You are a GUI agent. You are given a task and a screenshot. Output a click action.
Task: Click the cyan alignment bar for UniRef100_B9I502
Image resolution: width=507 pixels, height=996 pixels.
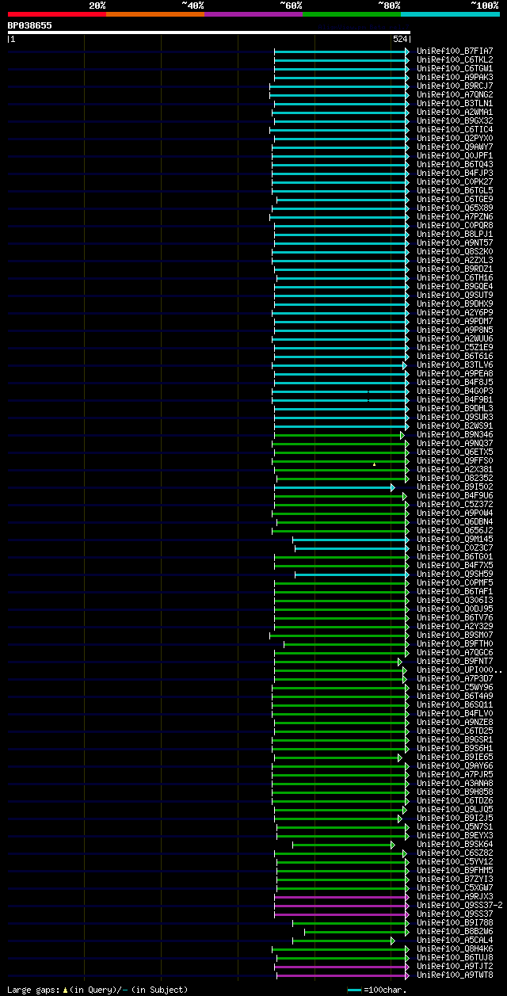(334, 487)
